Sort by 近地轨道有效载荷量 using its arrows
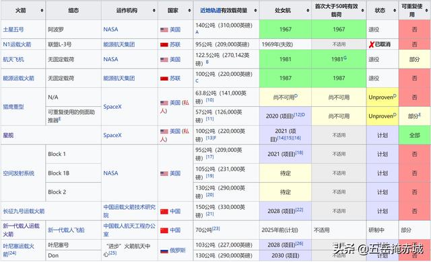This screenshot has height=262, width=431. pos(255,11)
